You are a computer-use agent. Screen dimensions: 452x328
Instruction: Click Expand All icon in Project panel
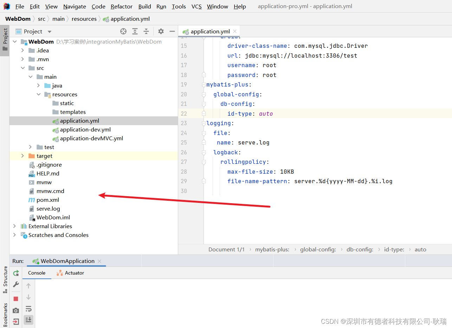(135, 31)
